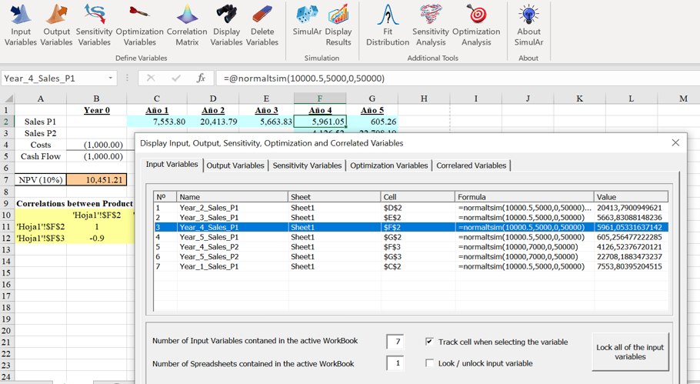Confirm formula entry with checkmark icon
This screenshot has height=384, width=700.
[x=176, y=78]
